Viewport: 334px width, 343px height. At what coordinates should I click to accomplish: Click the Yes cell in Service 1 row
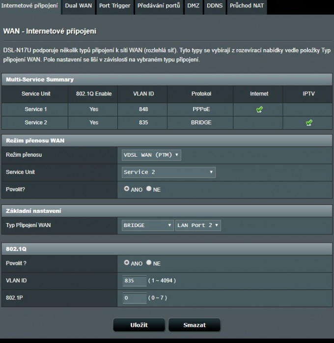pyautogui.click(x=94, y=109)
